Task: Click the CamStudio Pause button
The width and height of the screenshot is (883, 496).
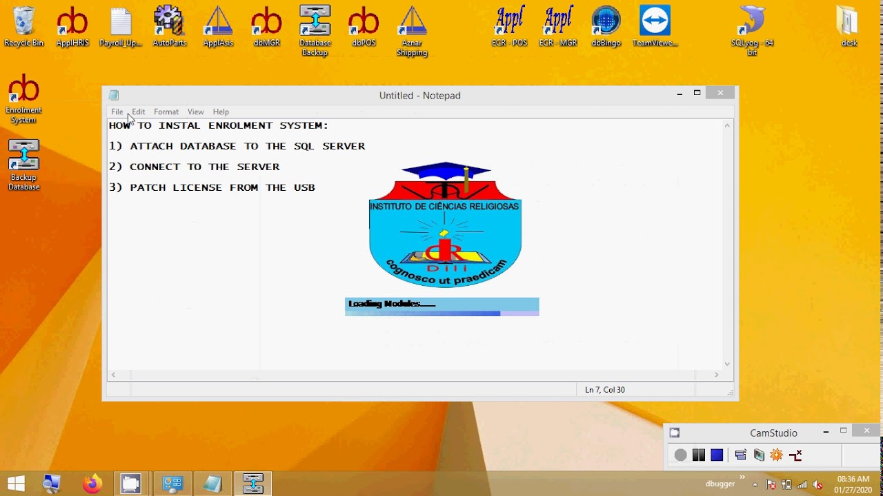Action: tap(699, 455)
